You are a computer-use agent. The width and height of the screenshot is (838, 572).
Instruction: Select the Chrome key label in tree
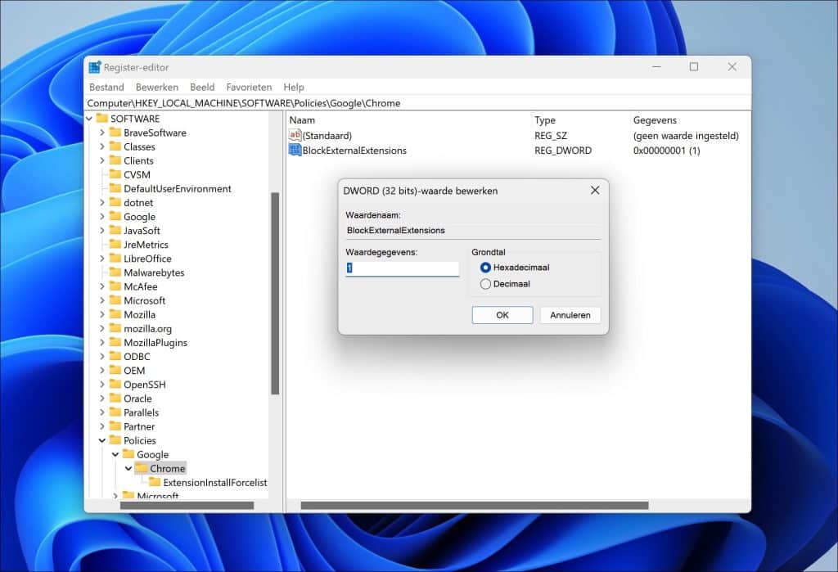[167, 468]
